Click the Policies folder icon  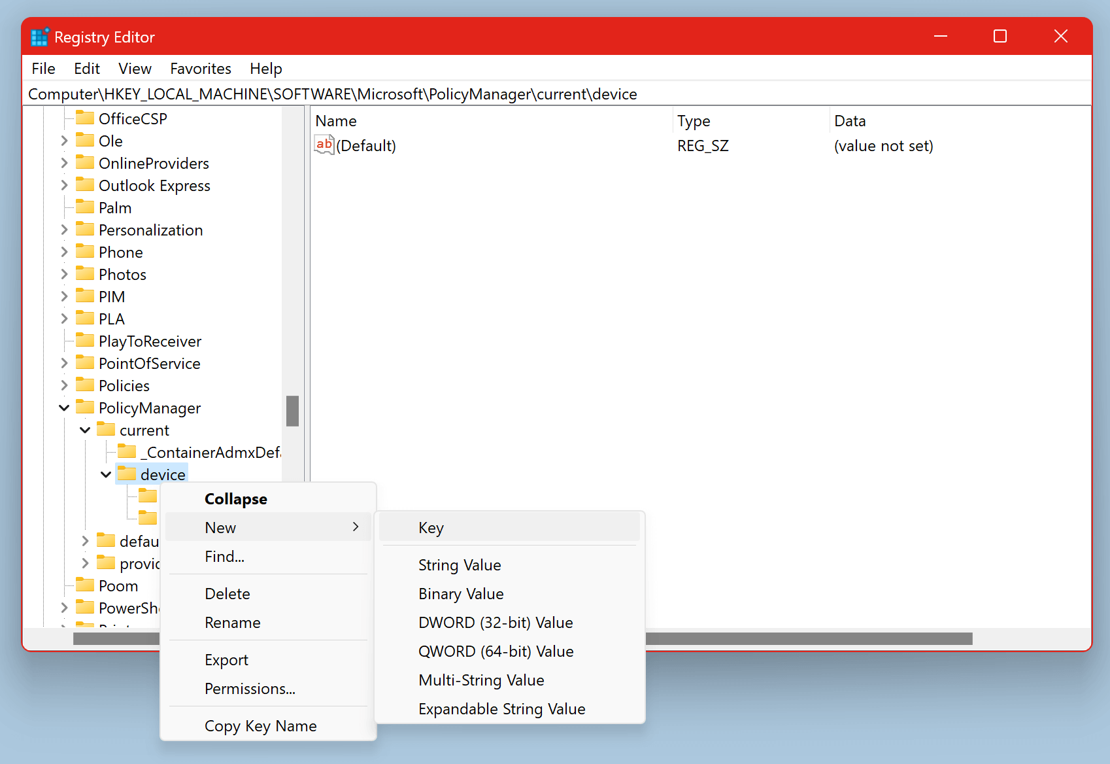tap(85, 385)
